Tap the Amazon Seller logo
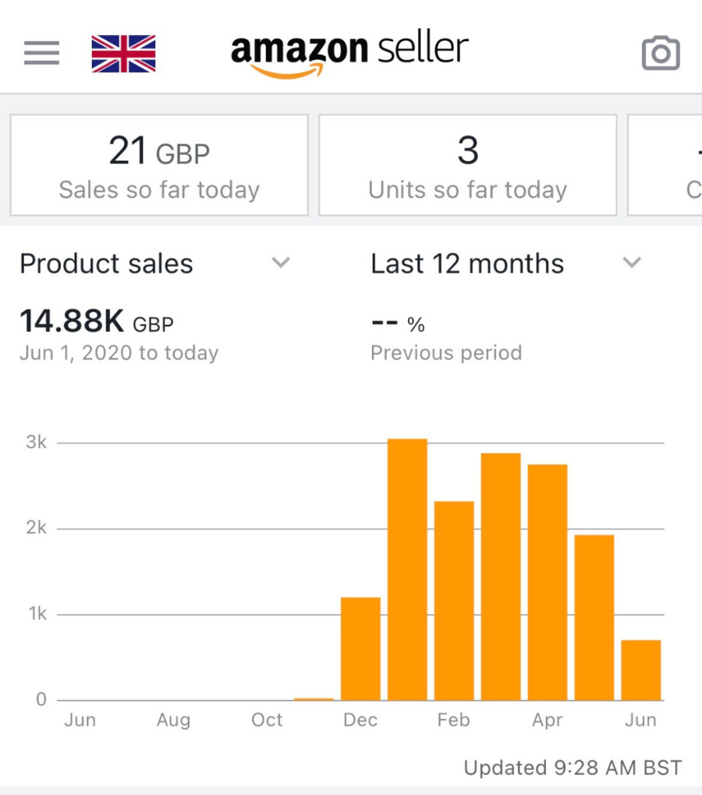702x795 pixels. (349, 53)
